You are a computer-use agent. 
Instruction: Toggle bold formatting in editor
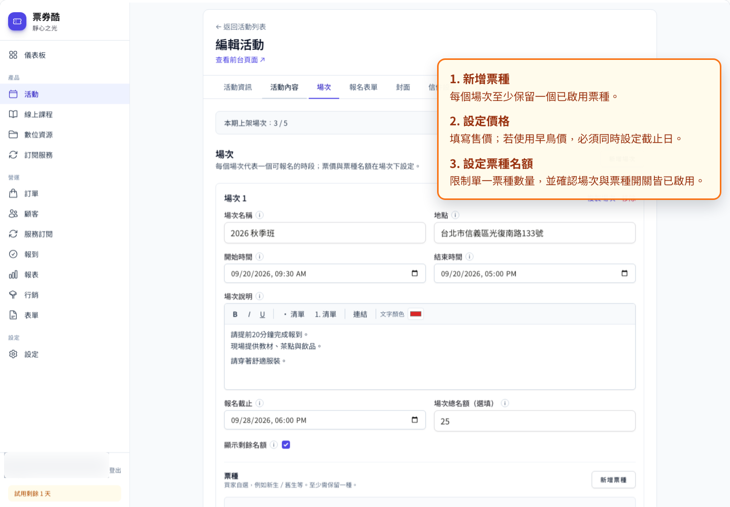(x=235, y=314)
